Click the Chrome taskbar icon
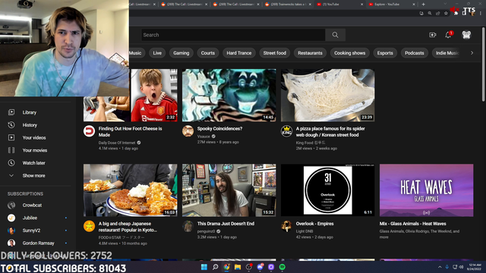 coord(226,267)
